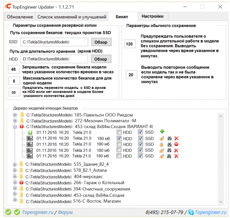Viewport: 230px width, 218px height.
Task: Uncheck SSD box in the closed-padlock backup row
Action: [x=141, y=144]
